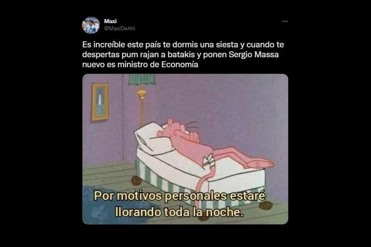Click Maxi's profile avatar picture
Viewport: 371px width, 247px height.
91,25
